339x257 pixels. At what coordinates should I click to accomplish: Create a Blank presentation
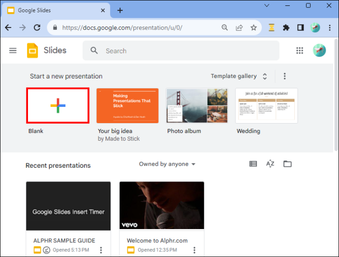[x=57, y=105]
